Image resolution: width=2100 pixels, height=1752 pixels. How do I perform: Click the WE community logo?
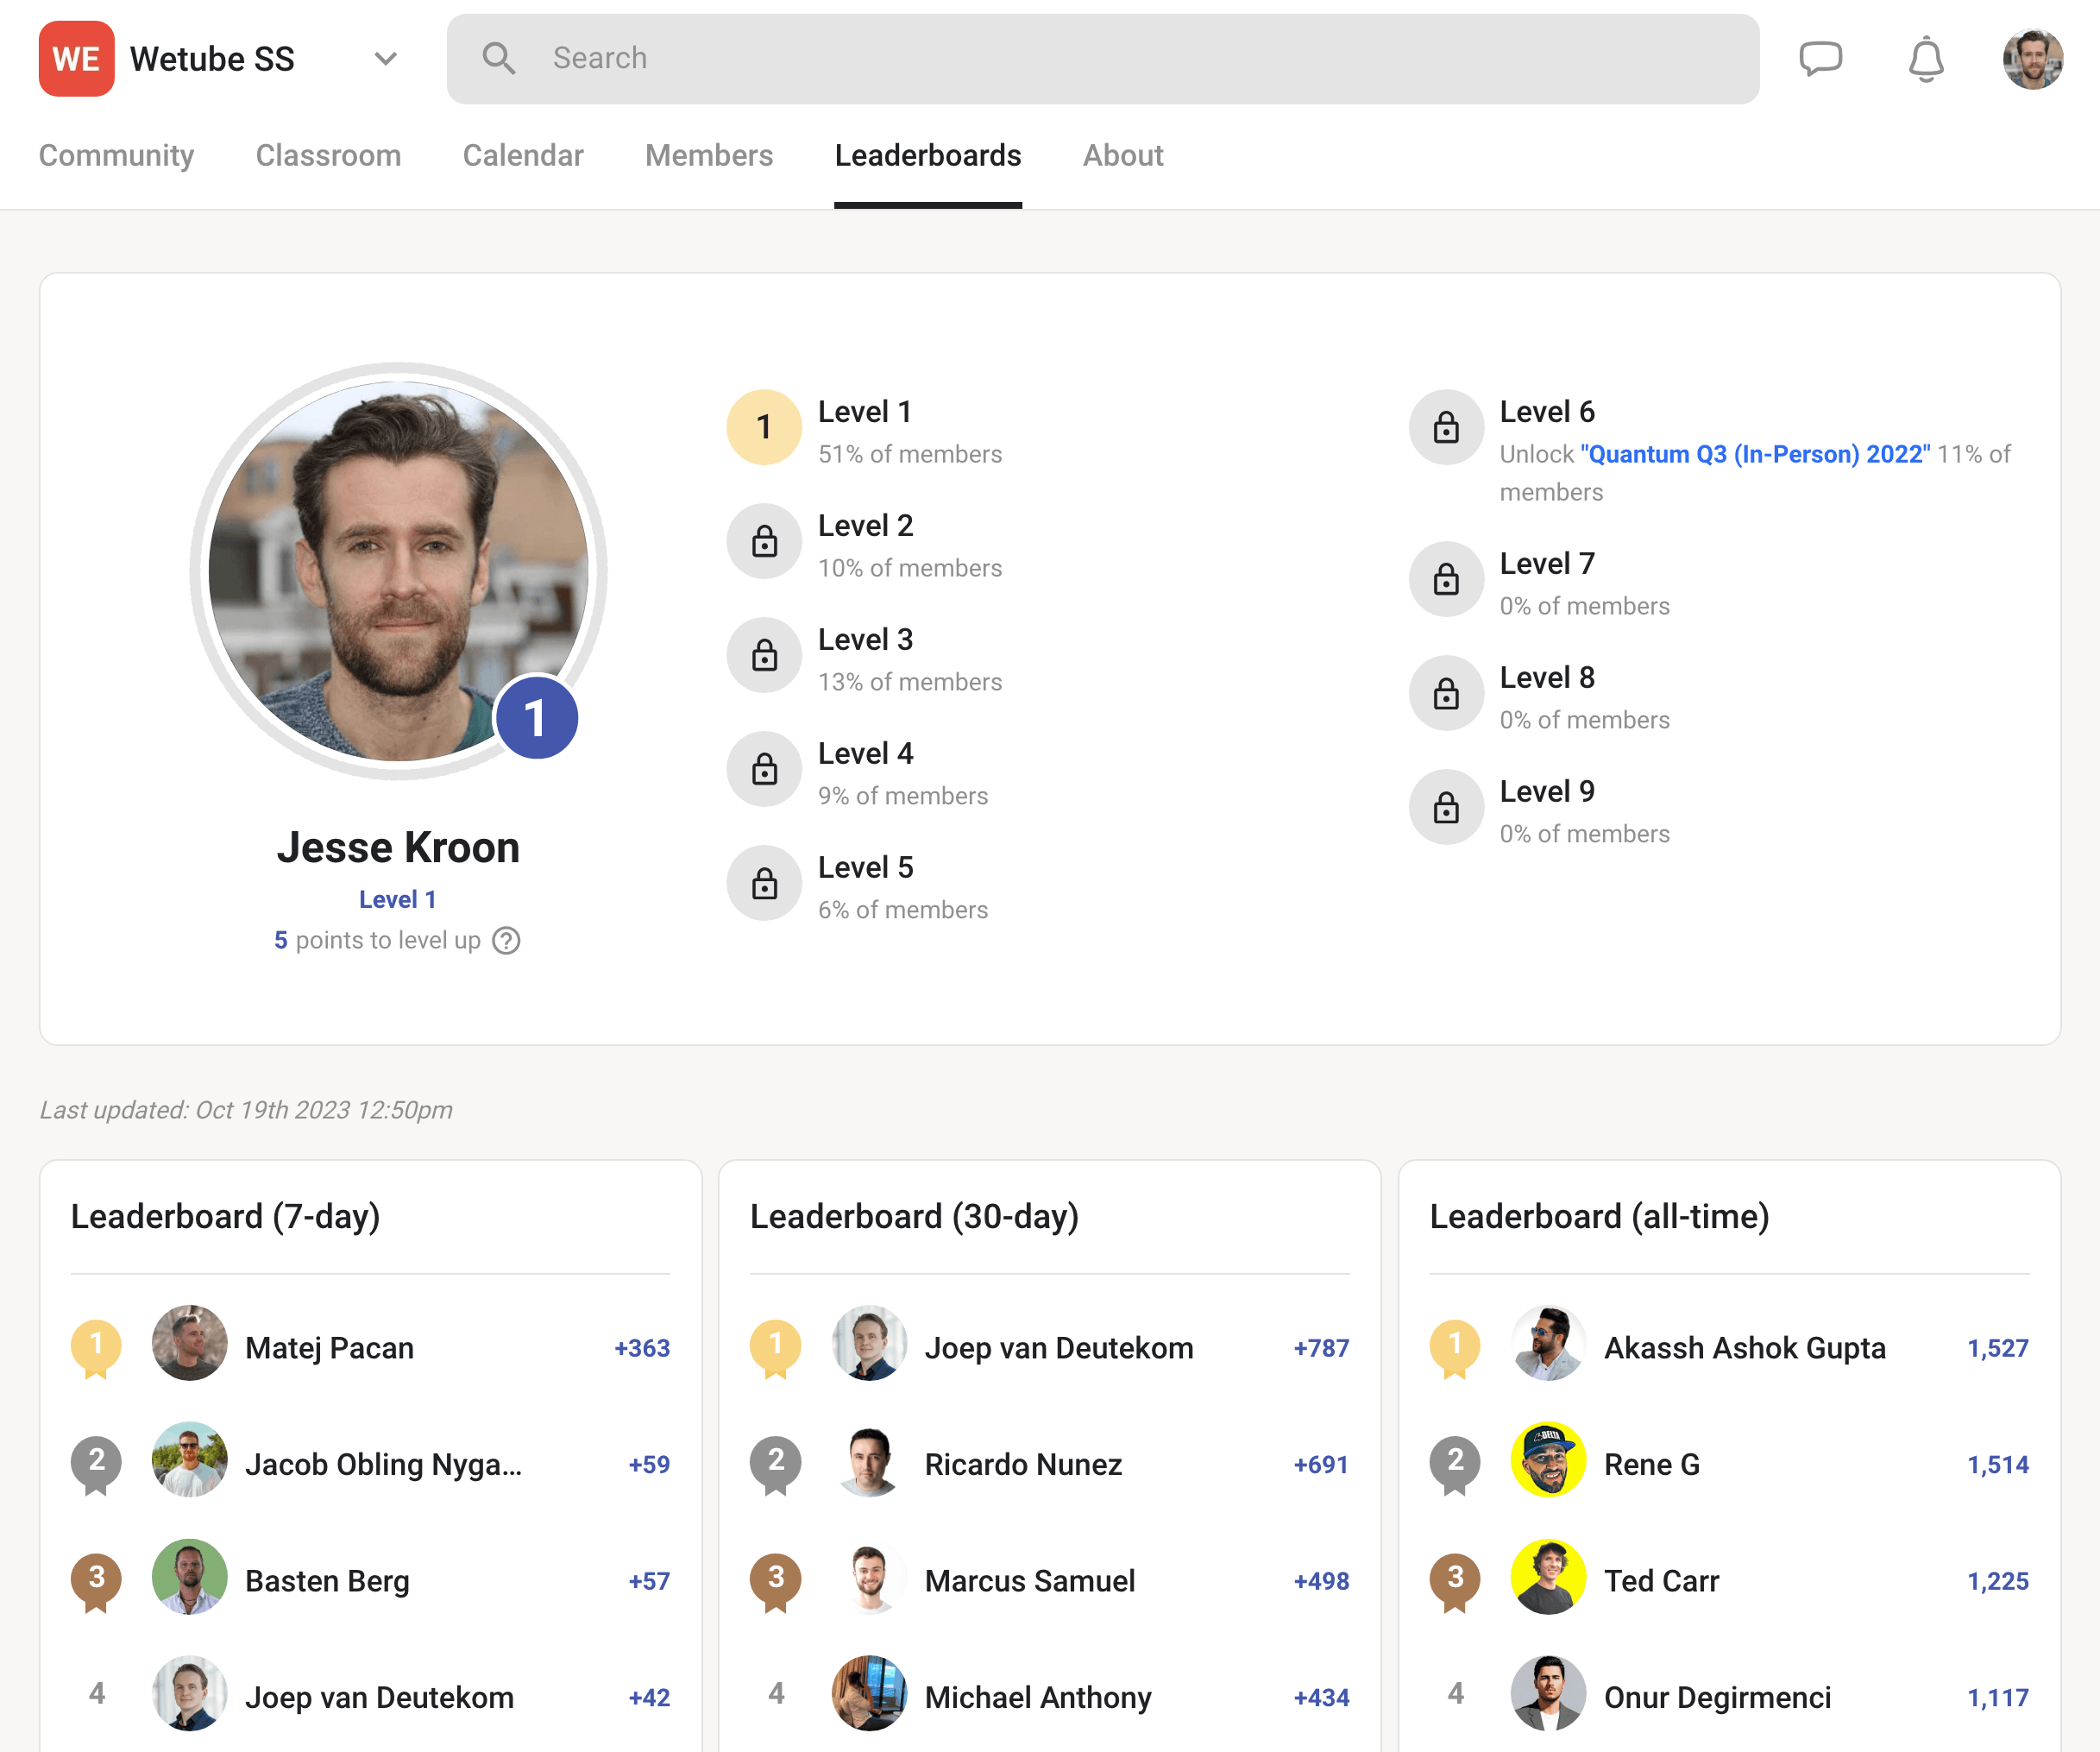76,58
